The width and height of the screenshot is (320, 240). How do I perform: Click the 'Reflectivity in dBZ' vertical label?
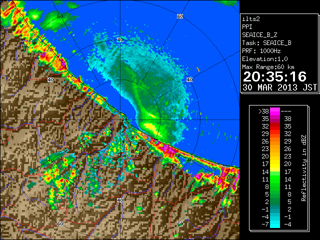click(304, 168)
